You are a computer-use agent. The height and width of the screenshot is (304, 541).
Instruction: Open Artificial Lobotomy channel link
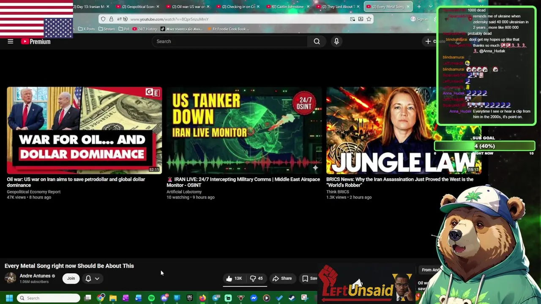[x=184, y=192]
